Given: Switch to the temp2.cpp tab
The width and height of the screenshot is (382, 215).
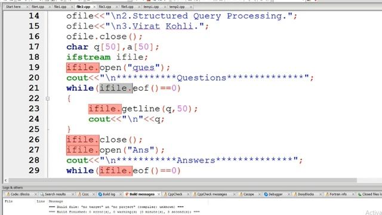Looking at the screenshot, I should tap(177, 7).
